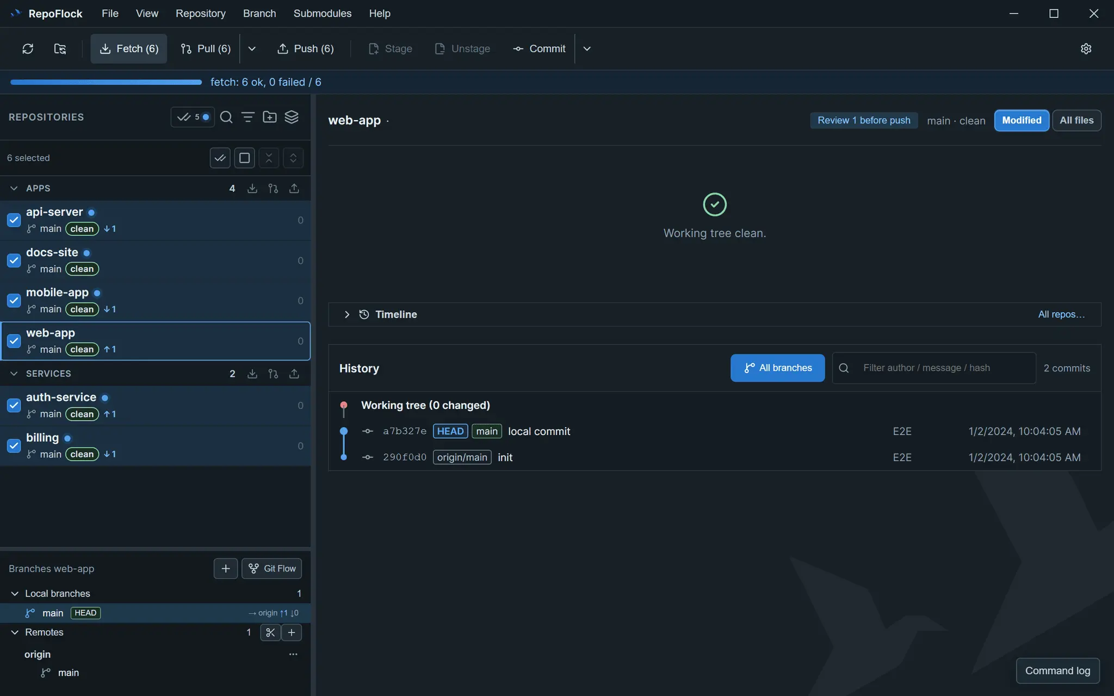The width and height of the screenshot is (1114, 696).
Task: Click the refresh repositories icon
Action: [x=28, y=49]
